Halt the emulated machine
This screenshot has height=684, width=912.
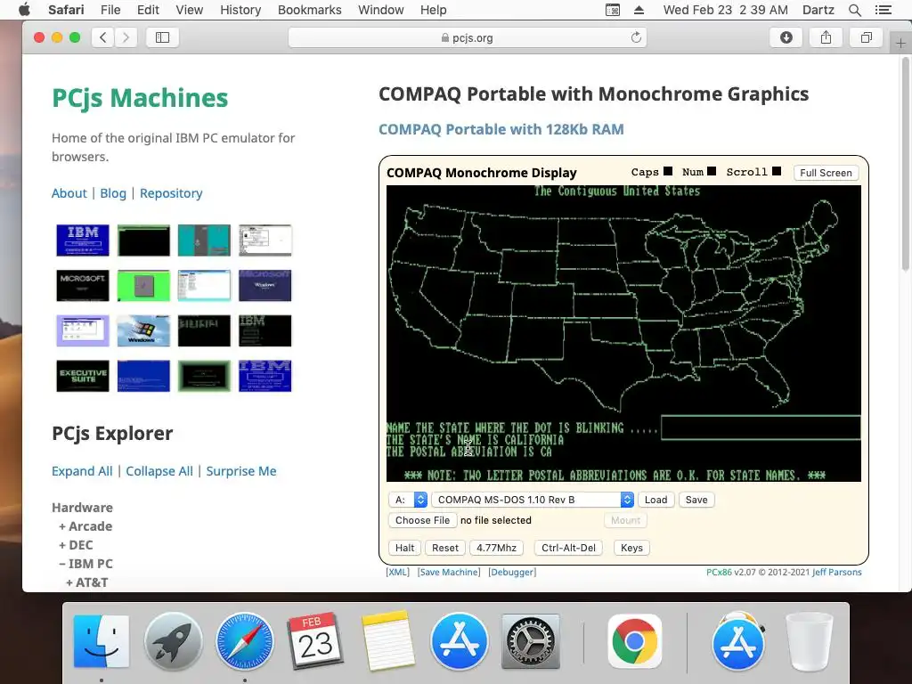(x=405, y=548)
